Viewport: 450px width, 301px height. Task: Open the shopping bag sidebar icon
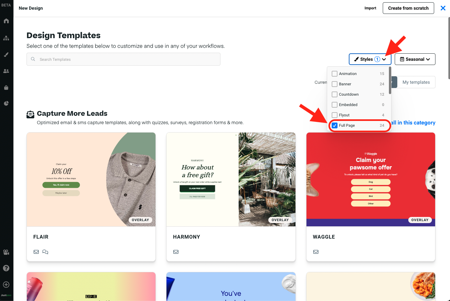pyautogui.click(x=6, y=87)
